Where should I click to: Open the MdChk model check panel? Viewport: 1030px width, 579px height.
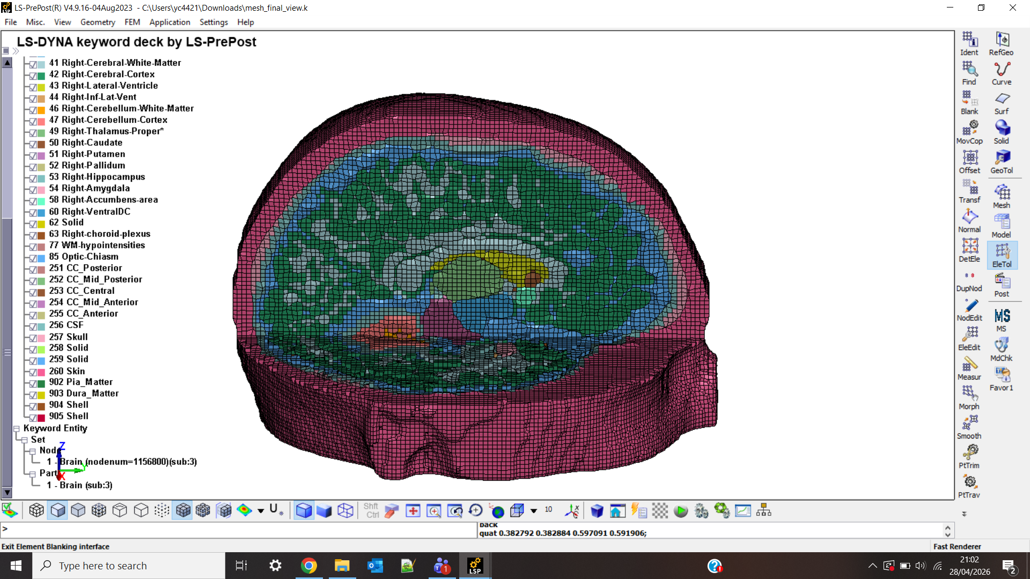click(1002, 350)
